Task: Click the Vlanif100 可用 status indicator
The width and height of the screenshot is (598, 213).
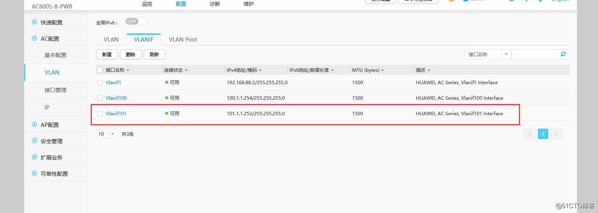Action: click(172, 98)
